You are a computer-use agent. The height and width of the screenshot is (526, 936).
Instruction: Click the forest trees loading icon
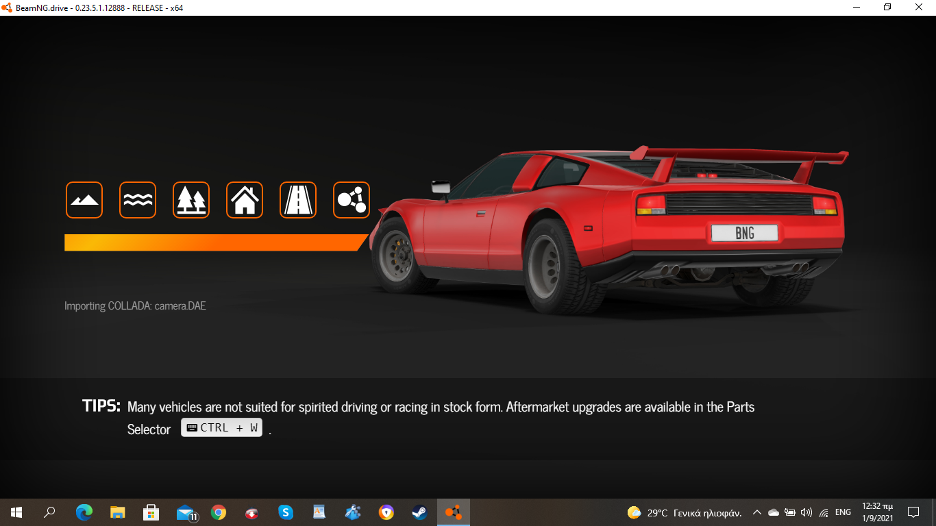191,200
